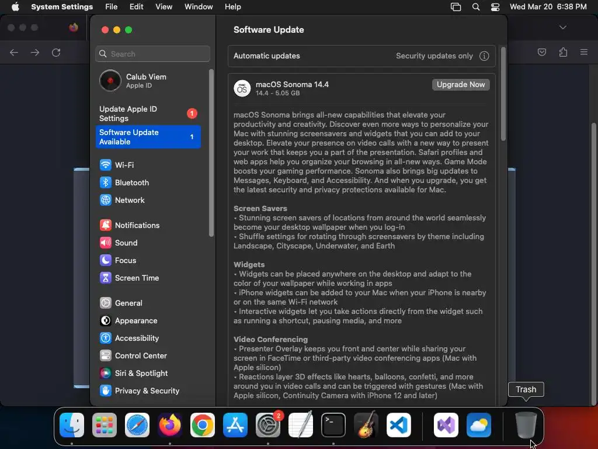Click the macOS Sonoma OS badge icon
The image size is (598, 449).
tap(242, 89)
